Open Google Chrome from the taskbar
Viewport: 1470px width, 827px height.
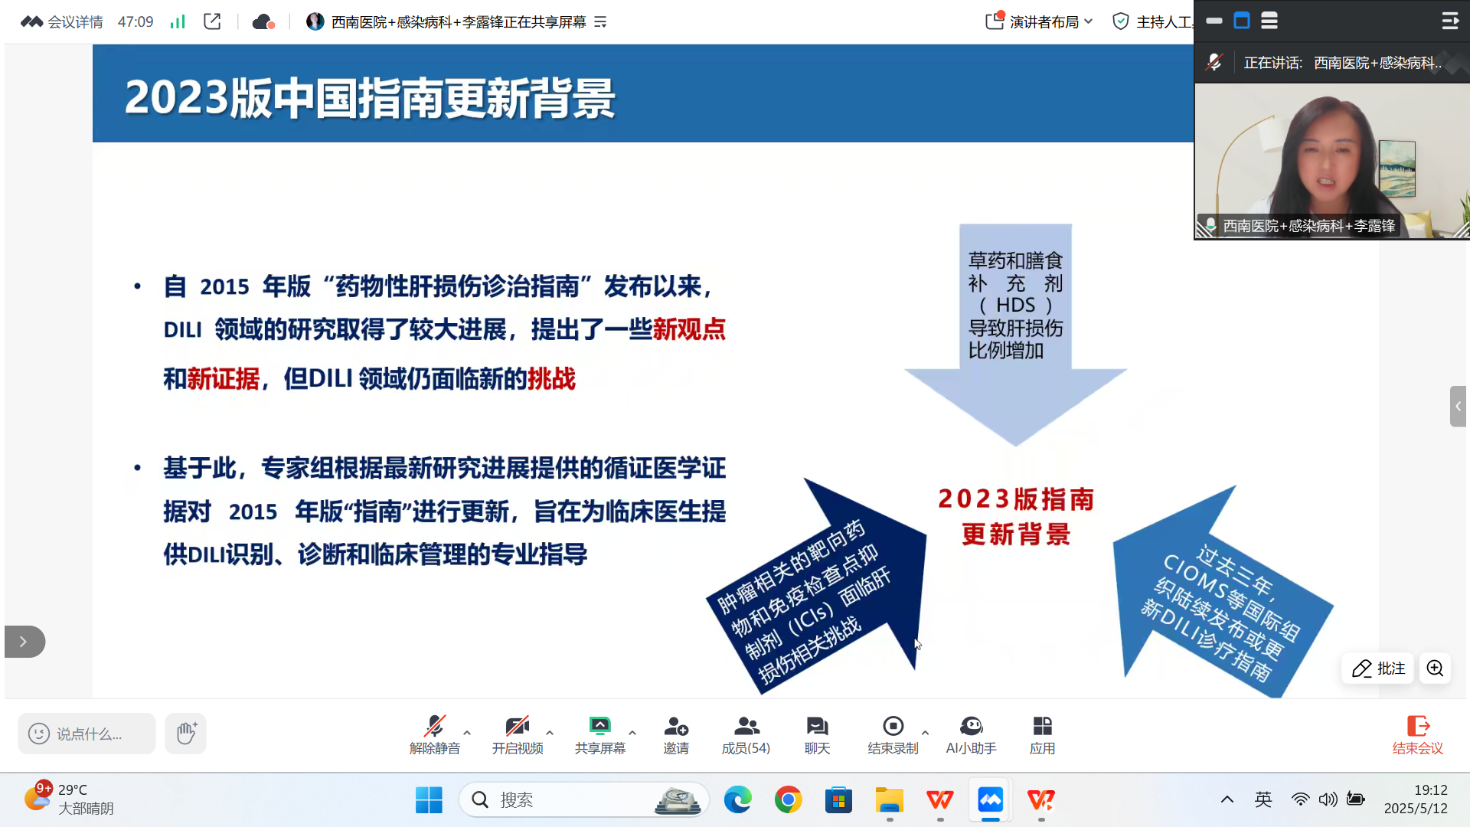click(x=788, y=800)
